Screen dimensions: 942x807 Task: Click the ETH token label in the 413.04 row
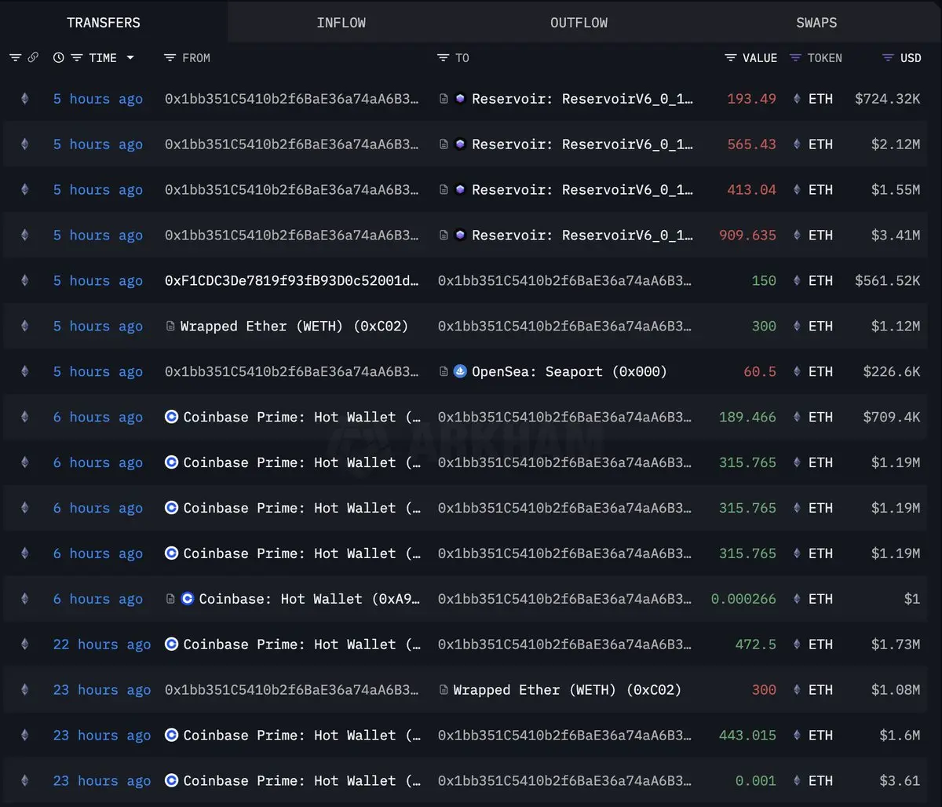[x=820, y=190]
